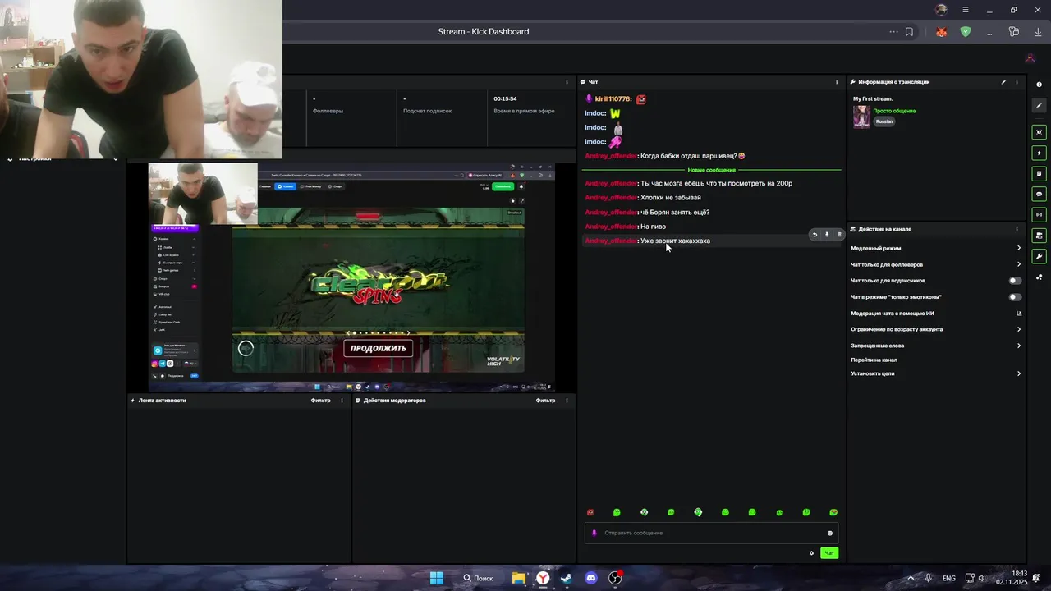Screen dimensions: 1051x591
Task: Pin the hovered chat message
Action: click(x=827, y=235)
